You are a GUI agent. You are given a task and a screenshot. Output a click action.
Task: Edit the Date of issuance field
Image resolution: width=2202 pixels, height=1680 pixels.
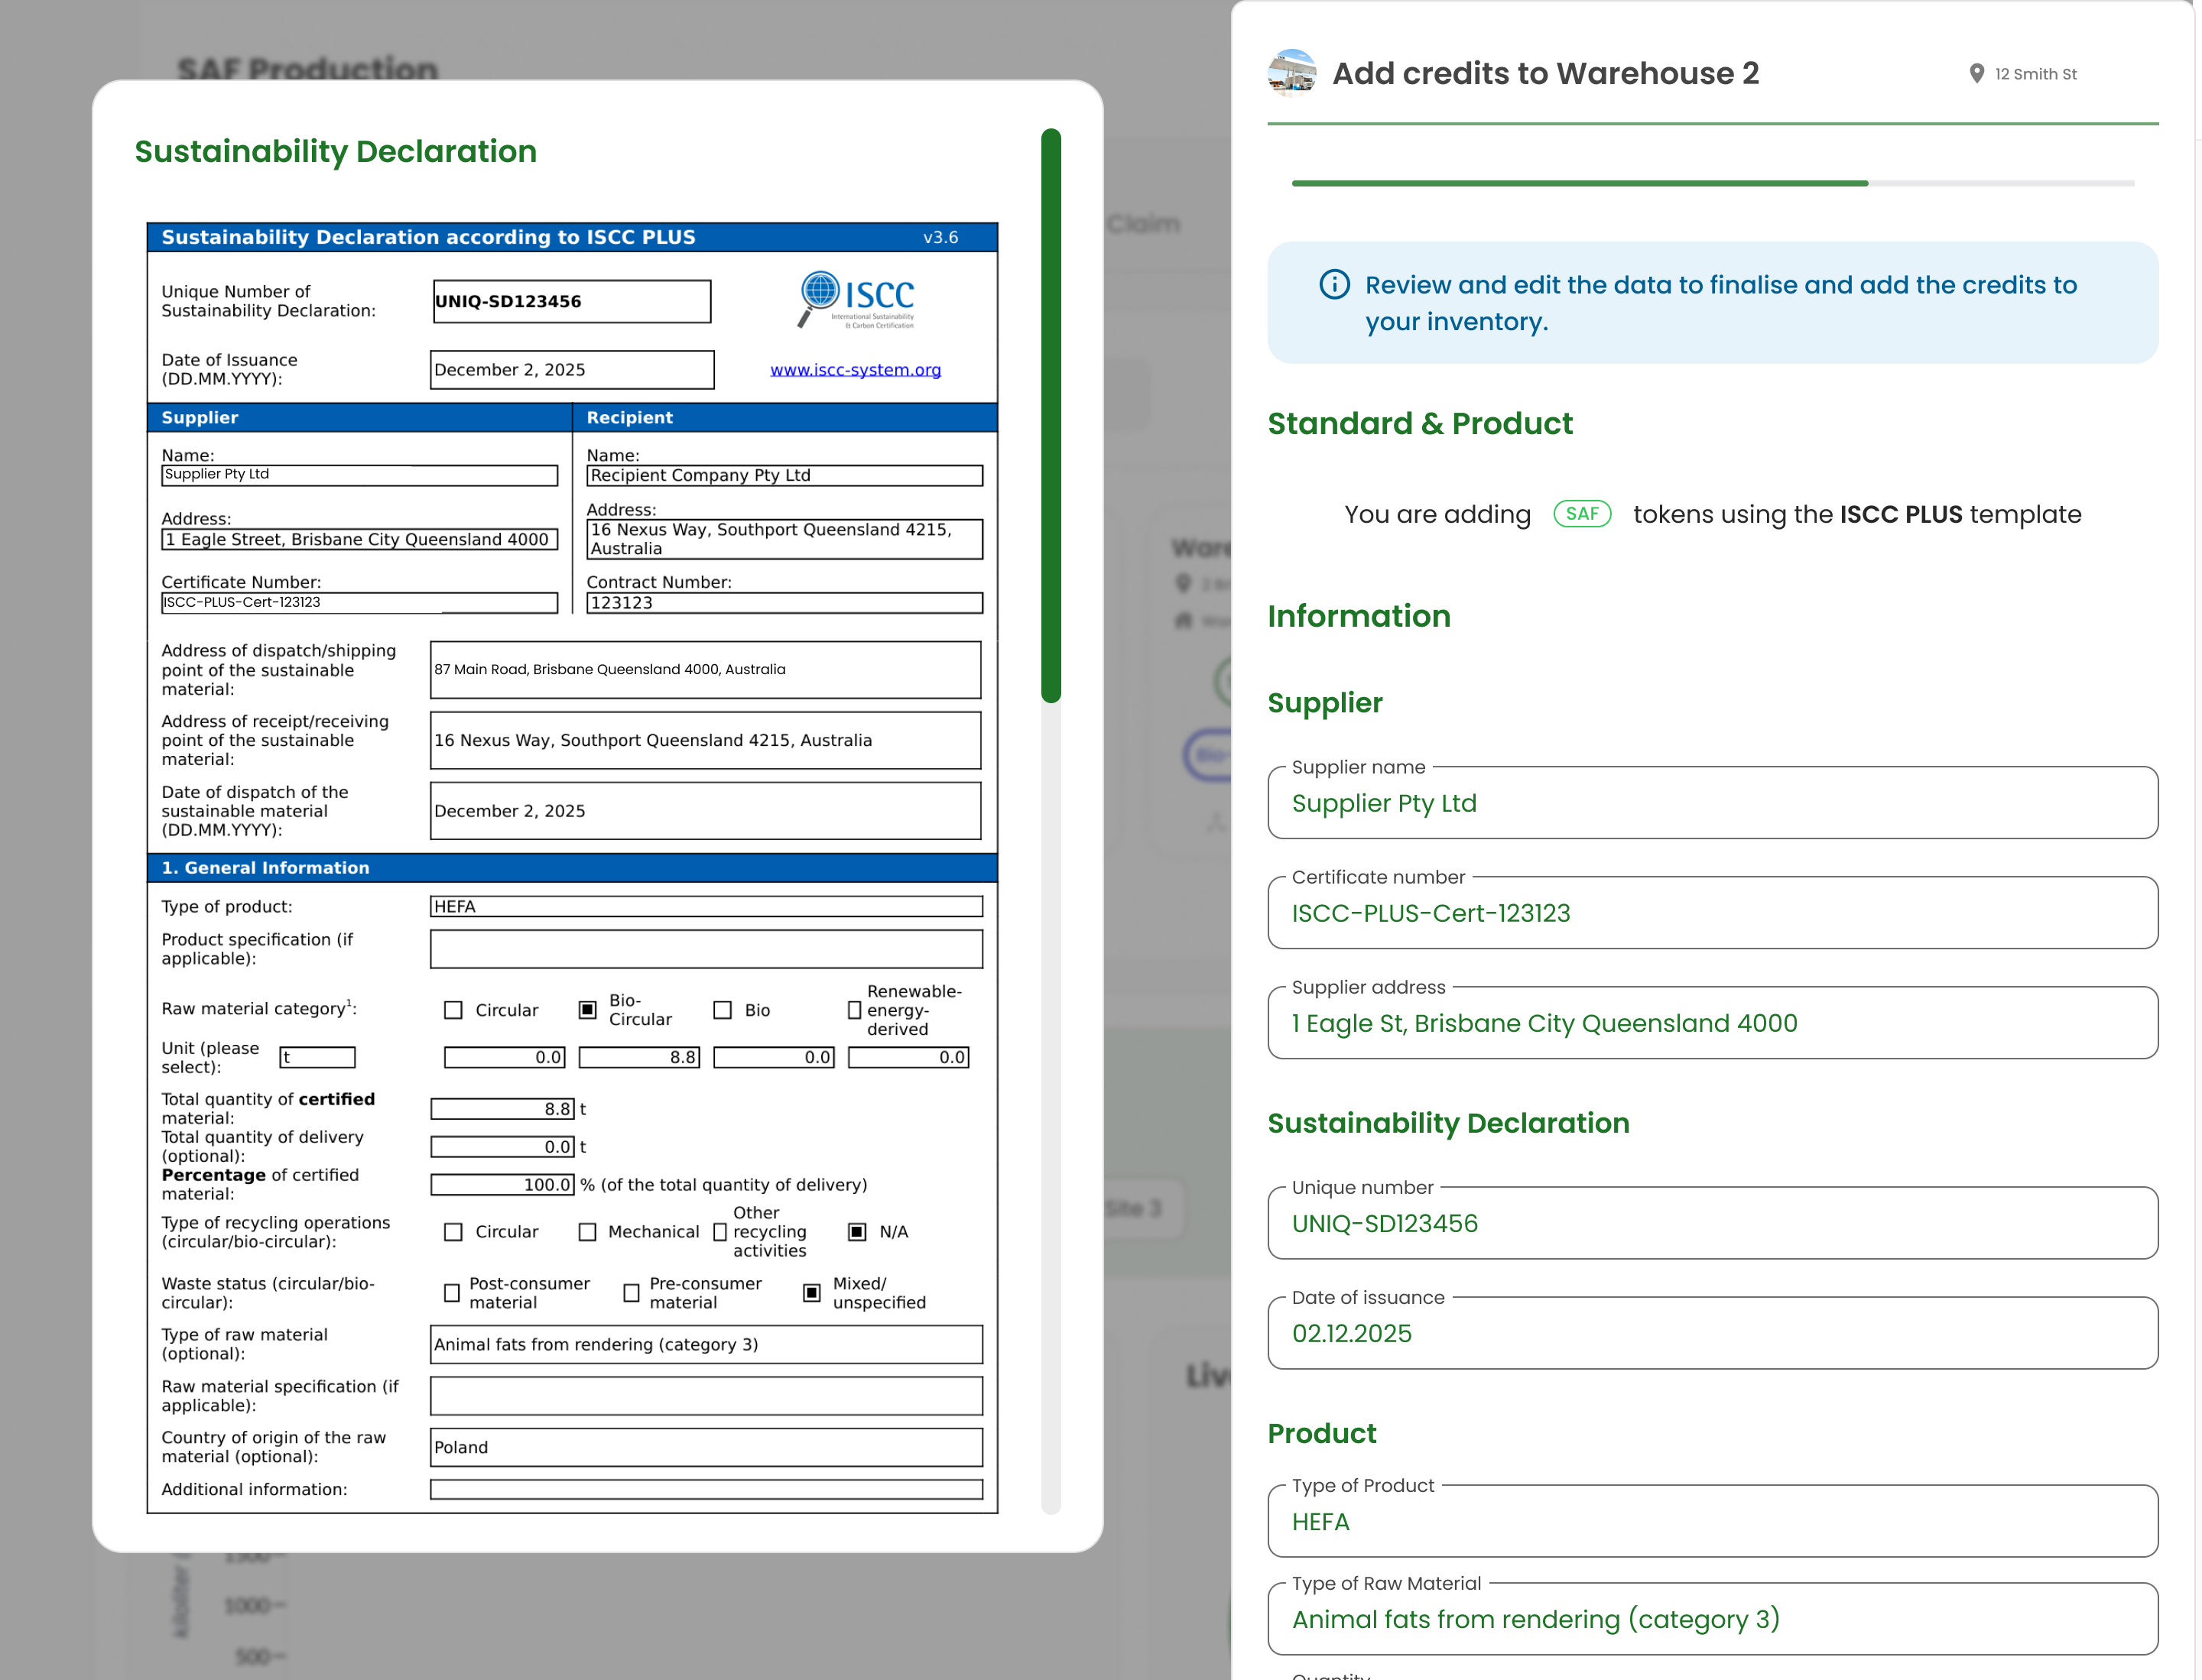tap(1712, 1333)
